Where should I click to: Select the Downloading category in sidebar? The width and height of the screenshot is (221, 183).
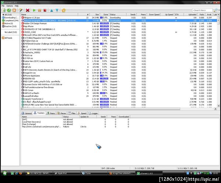[10, 18]
